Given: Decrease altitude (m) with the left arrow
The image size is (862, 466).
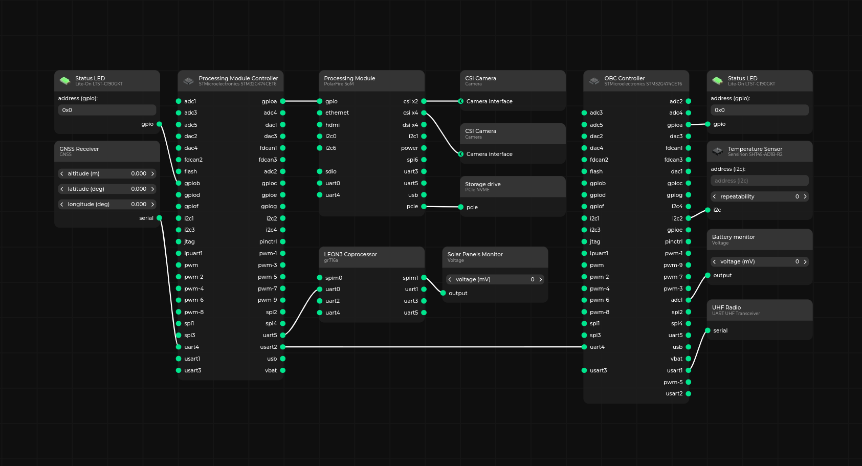Looking at the screenshot, I should tap(62, 173).
